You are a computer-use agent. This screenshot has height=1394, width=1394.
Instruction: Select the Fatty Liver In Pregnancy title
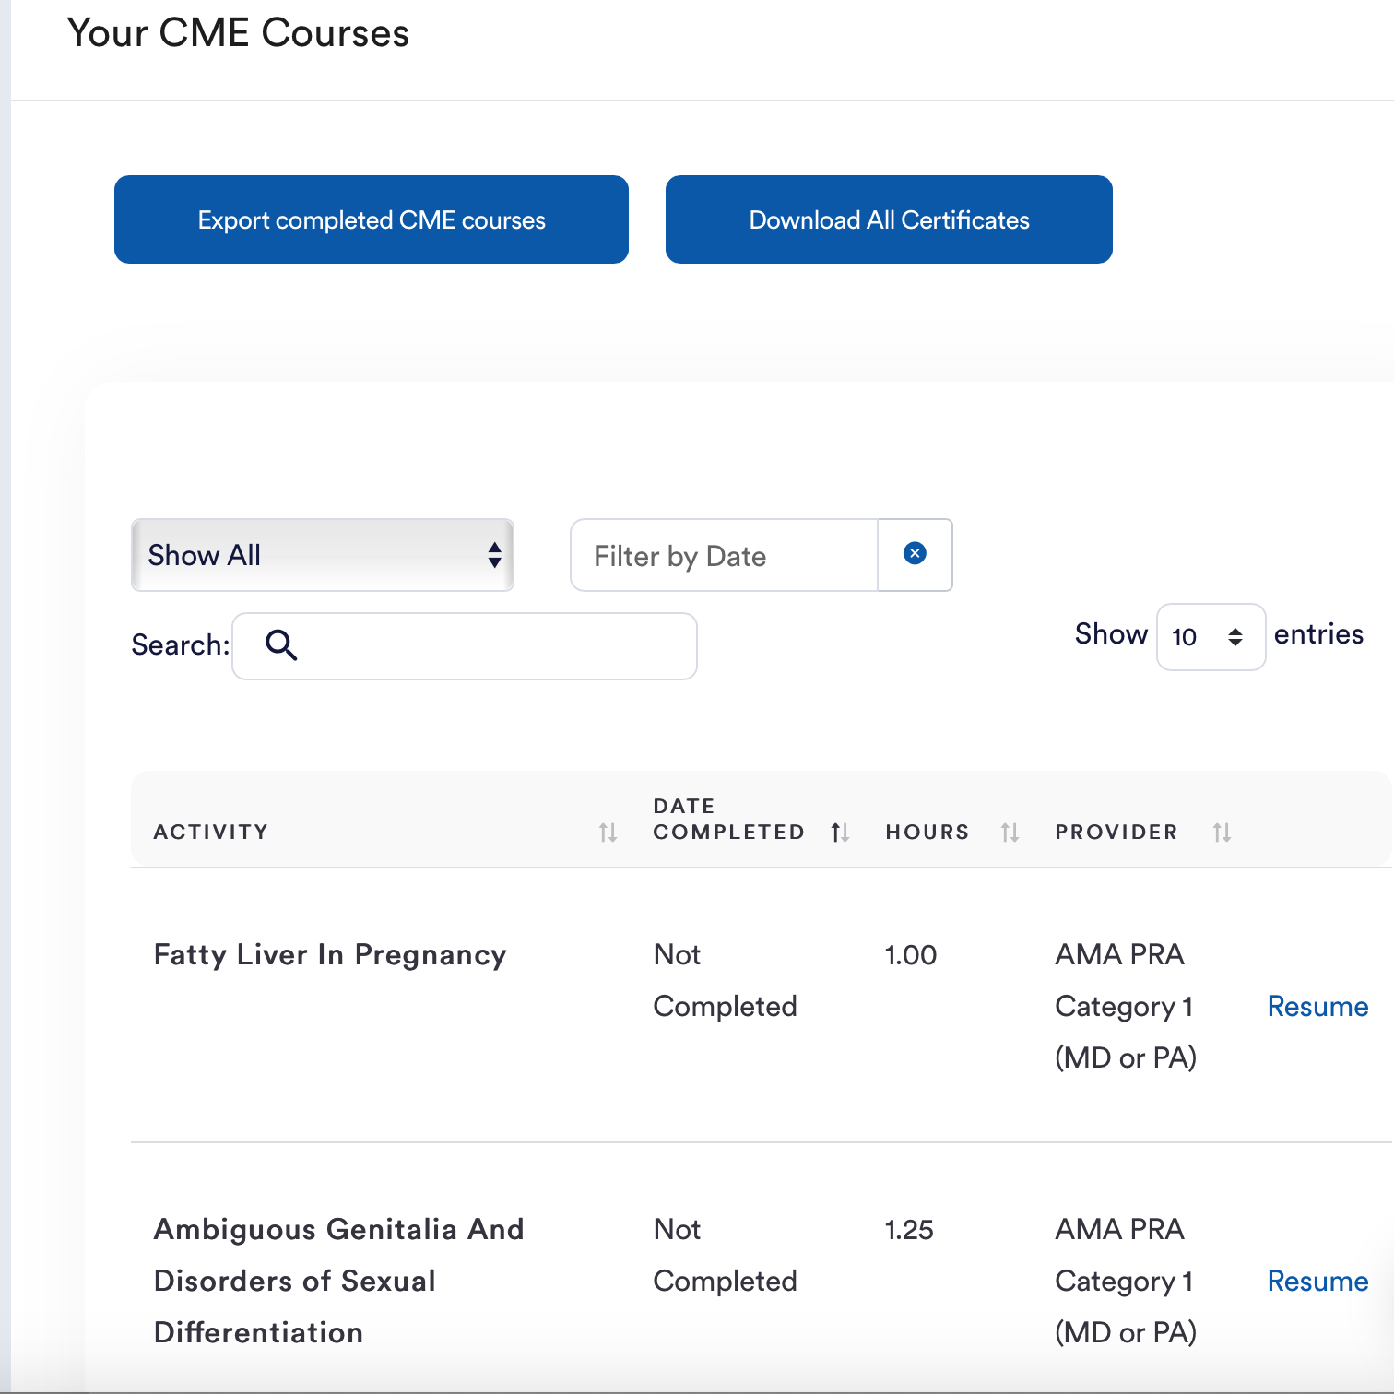click(x=330, y=955)
